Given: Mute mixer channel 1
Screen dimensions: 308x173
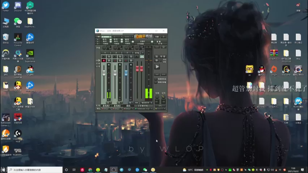Looking at the screenshot, I should [x=109, y=61].
